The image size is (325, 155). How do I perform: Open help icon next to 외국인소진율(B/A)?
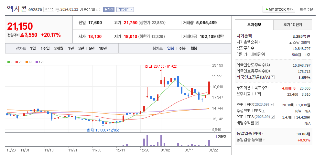tap(273, 77)
